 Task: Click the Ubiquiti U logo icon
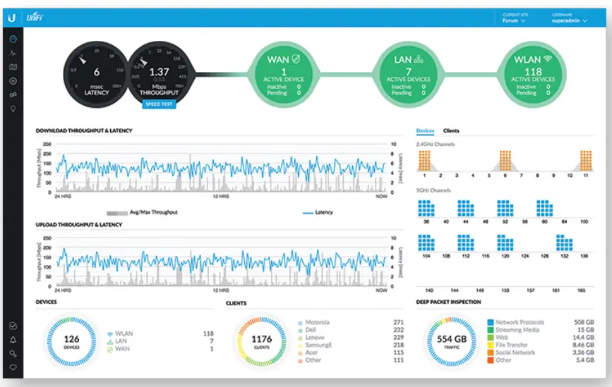[x=12, y=18]
